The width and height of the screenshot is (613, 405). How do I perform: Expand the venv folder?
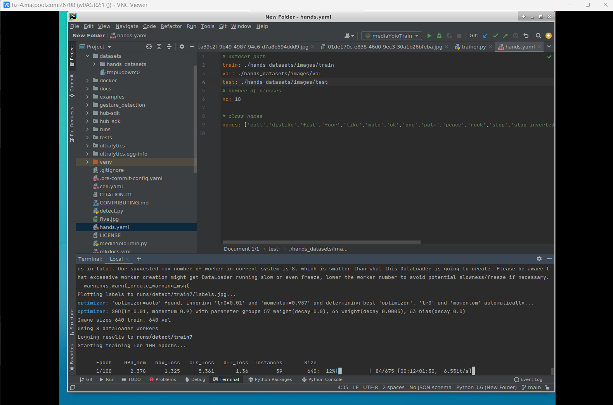point(88,162)
